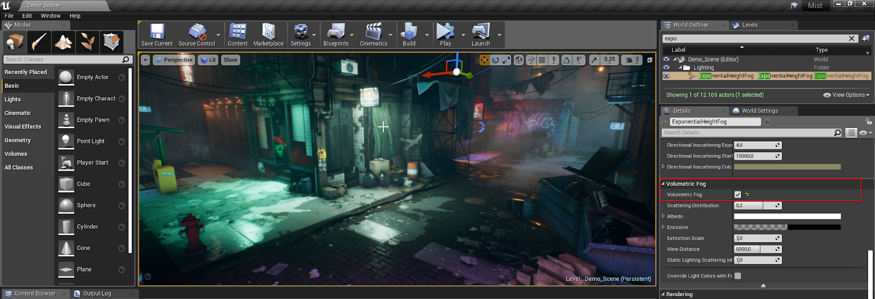The width and height of the screenshot is (875, 299).
Task: Toggle scale snapping in viewport toolbar
Action: click(x=594, y=60)
